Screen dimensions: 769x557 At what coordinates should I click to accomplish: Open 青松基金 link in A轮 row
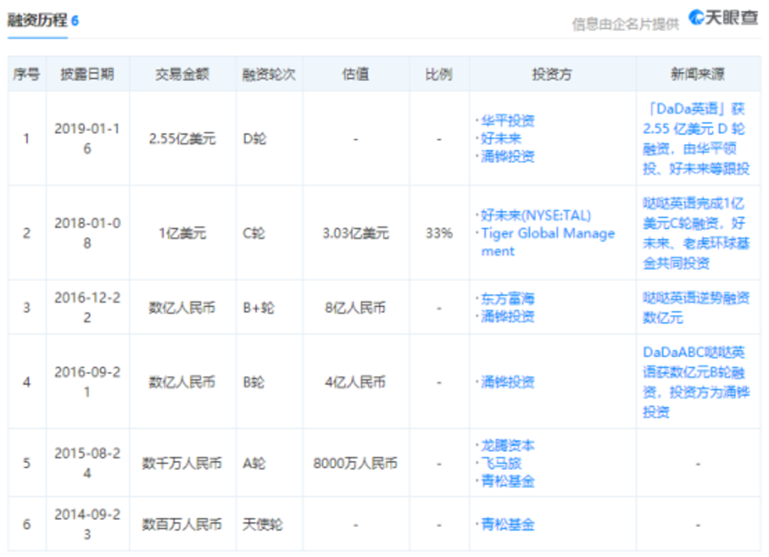(x=507, y=481)
